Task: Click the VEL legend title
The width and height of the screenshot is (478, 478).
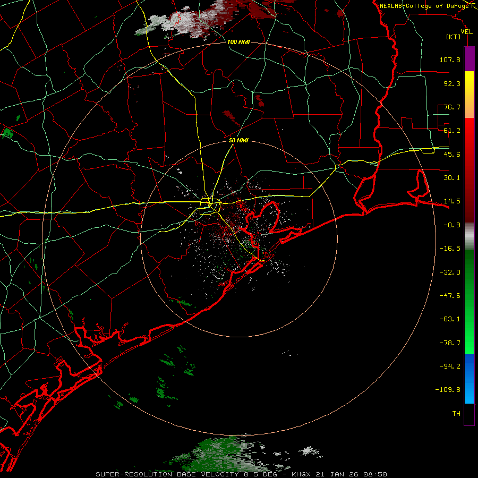Action: [x=466, y=32]
